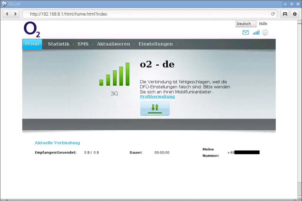Click the Meine Nummer label
Screen dimensions: 302x201
pyautogui.click(x=211, y=152)
